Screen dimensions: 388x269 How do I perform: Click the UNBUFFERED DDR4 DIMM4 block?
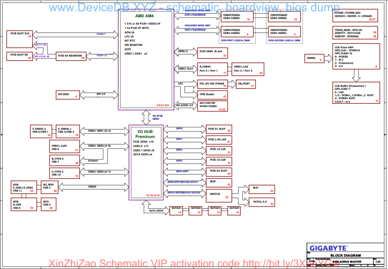coord(237,17)
